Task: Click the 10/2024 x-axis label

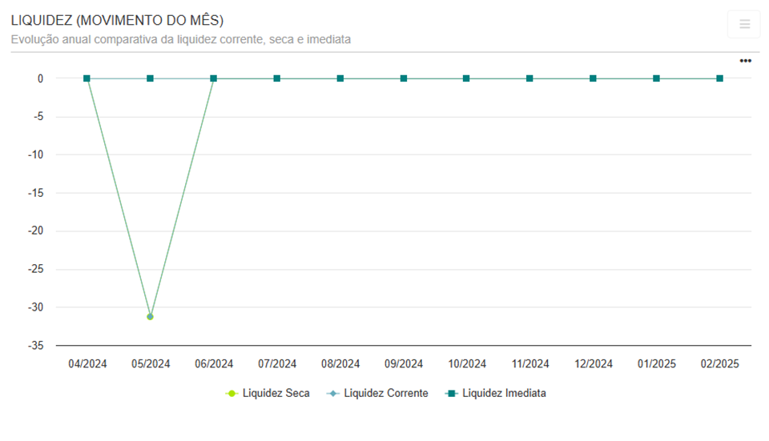Action: pos(466,363)
